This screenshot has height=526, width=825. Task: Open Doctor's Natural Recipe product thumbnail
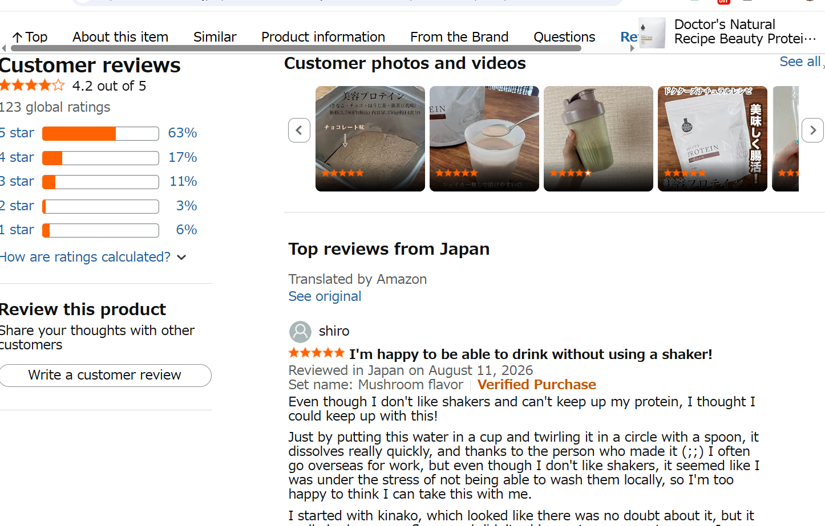[652, 32]
